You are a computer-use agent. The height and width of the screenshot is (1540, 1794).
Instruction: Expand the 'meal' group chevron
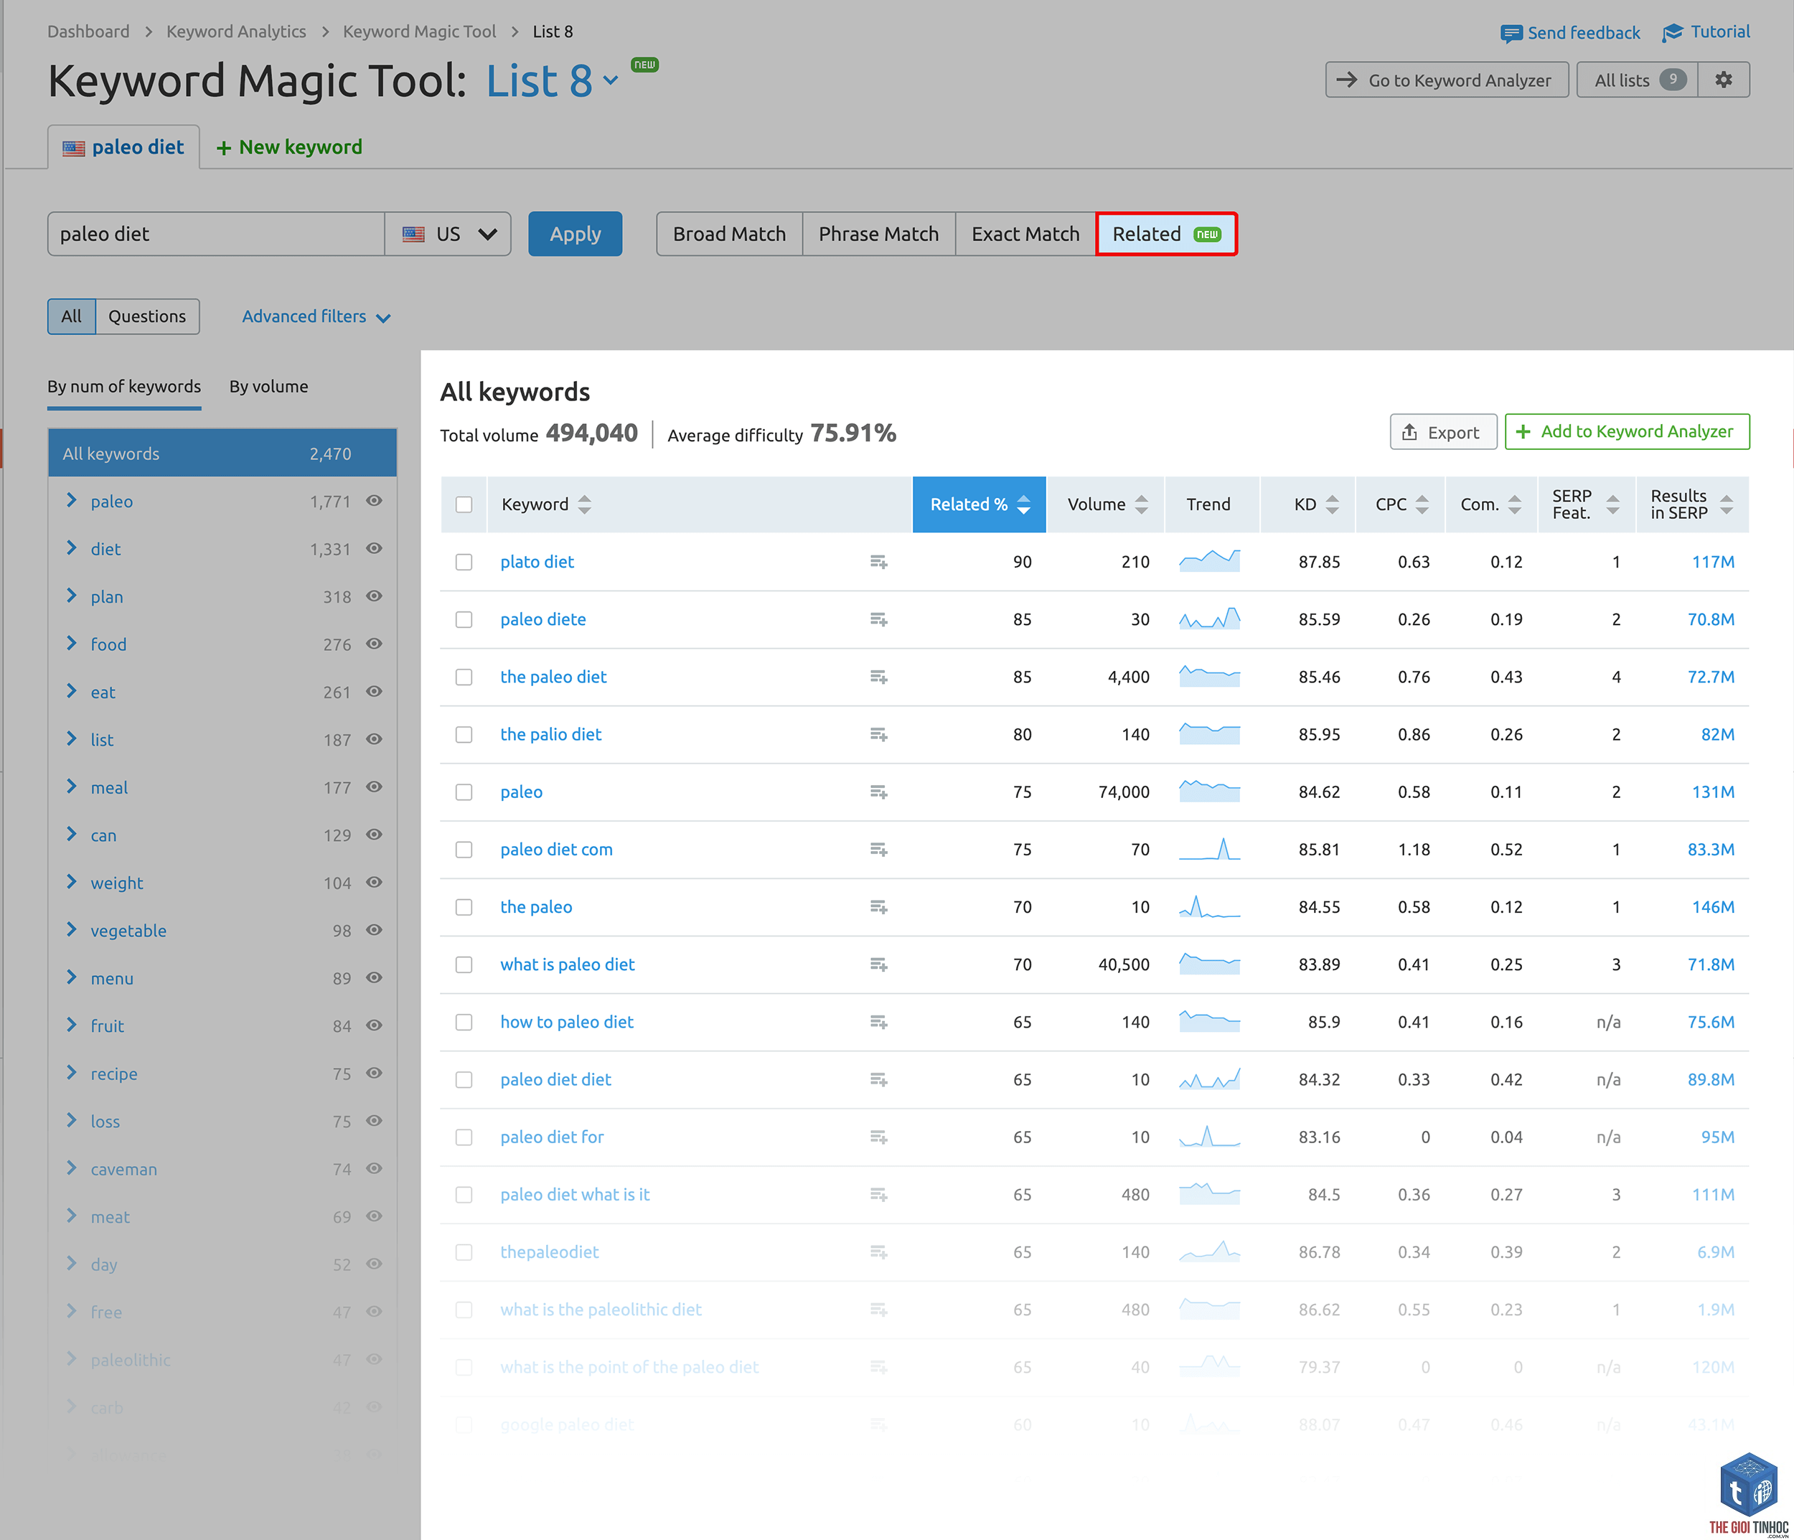[72, 786]
